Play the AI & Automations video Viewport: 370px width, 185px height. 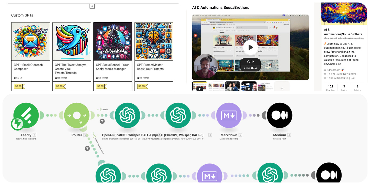[251, 47]
